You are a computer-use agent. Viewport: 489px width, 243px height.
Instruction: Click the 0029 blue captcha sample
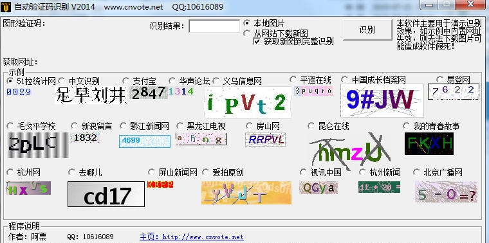coord(19,92)
